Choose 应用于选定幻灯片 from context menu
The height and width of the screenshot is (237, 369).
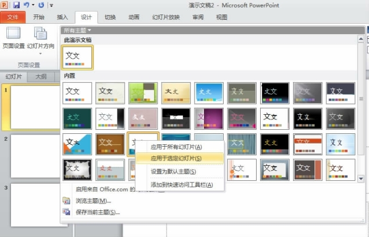(x=176, y=158)
